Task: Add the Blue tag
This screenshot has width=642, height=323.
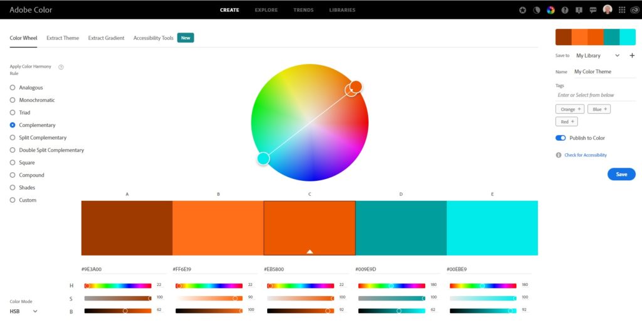Action: coord(599,109)
